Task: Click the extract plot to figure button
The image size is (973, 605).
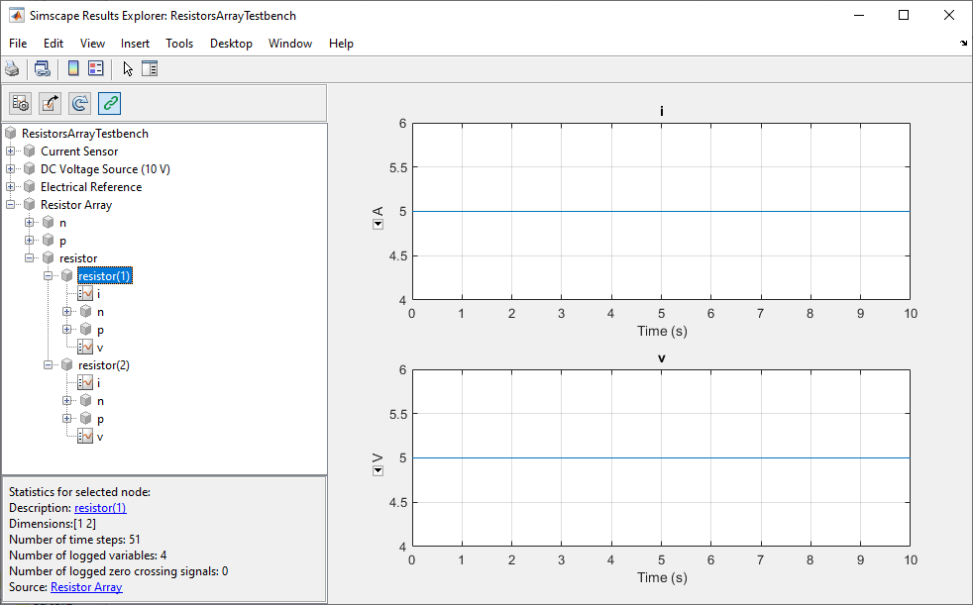Action: (x=51, y=103)
